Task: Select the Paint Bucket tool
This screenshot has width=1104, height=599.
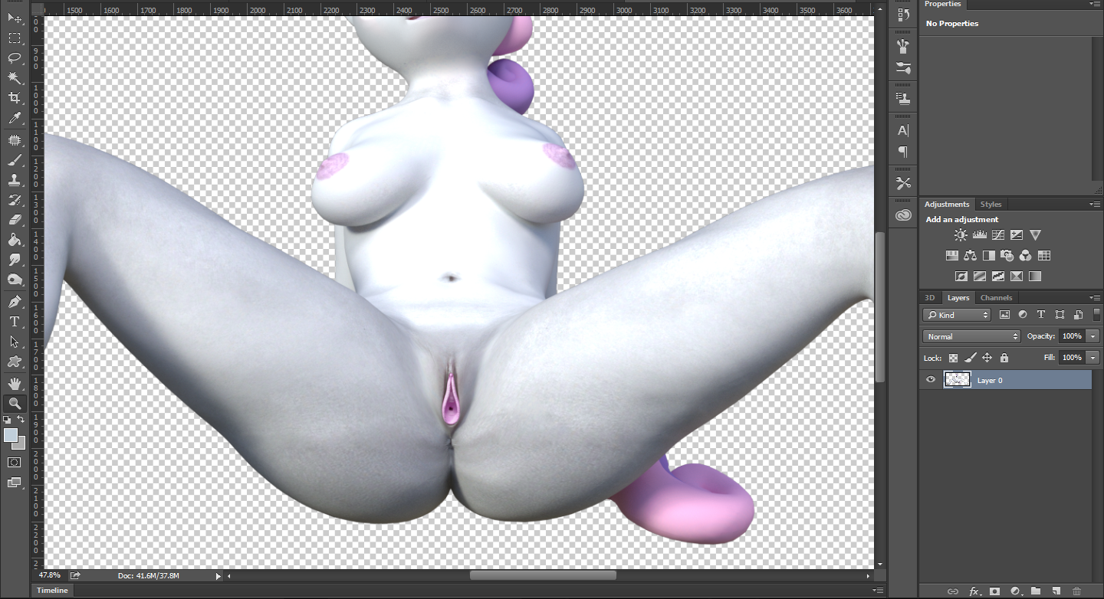Action: pos(15,240)
